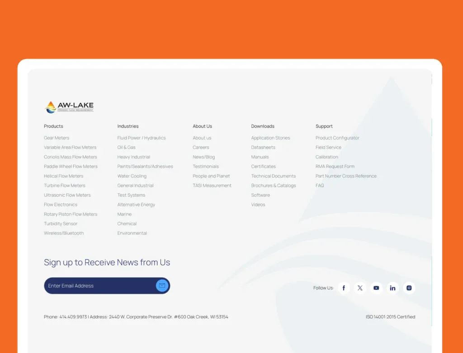The width and height of the screenshot is (463, 353).
Task: Open the Product Configurator link
Action: [x=337, y=138]
